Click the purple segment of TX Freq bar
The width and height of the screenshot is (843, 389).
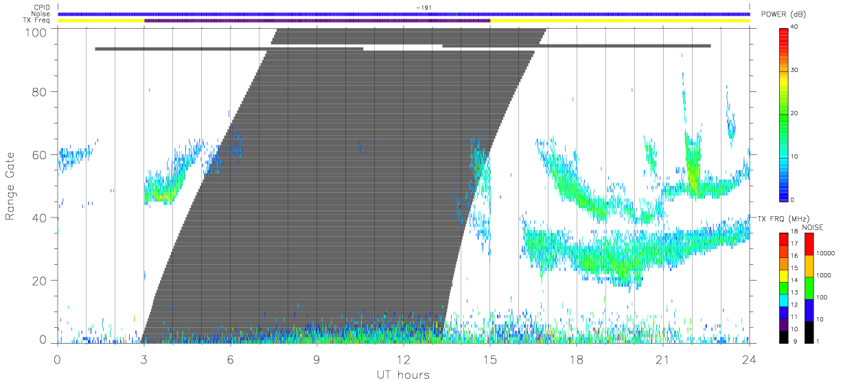tap(316, 21)
